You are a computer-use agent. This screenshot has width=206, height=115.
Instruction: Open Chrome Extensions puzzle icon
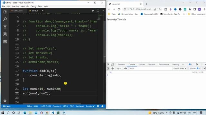[x=190, y=9]
